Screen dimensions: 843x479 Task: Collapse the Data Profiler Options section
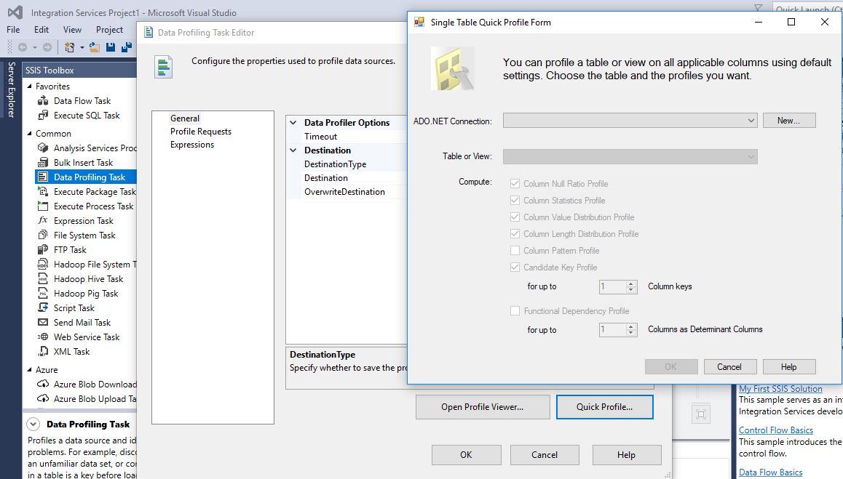[293, 122]
